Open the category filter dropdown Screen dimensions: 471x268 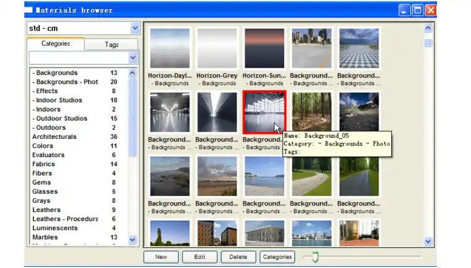tap(133, 58)
